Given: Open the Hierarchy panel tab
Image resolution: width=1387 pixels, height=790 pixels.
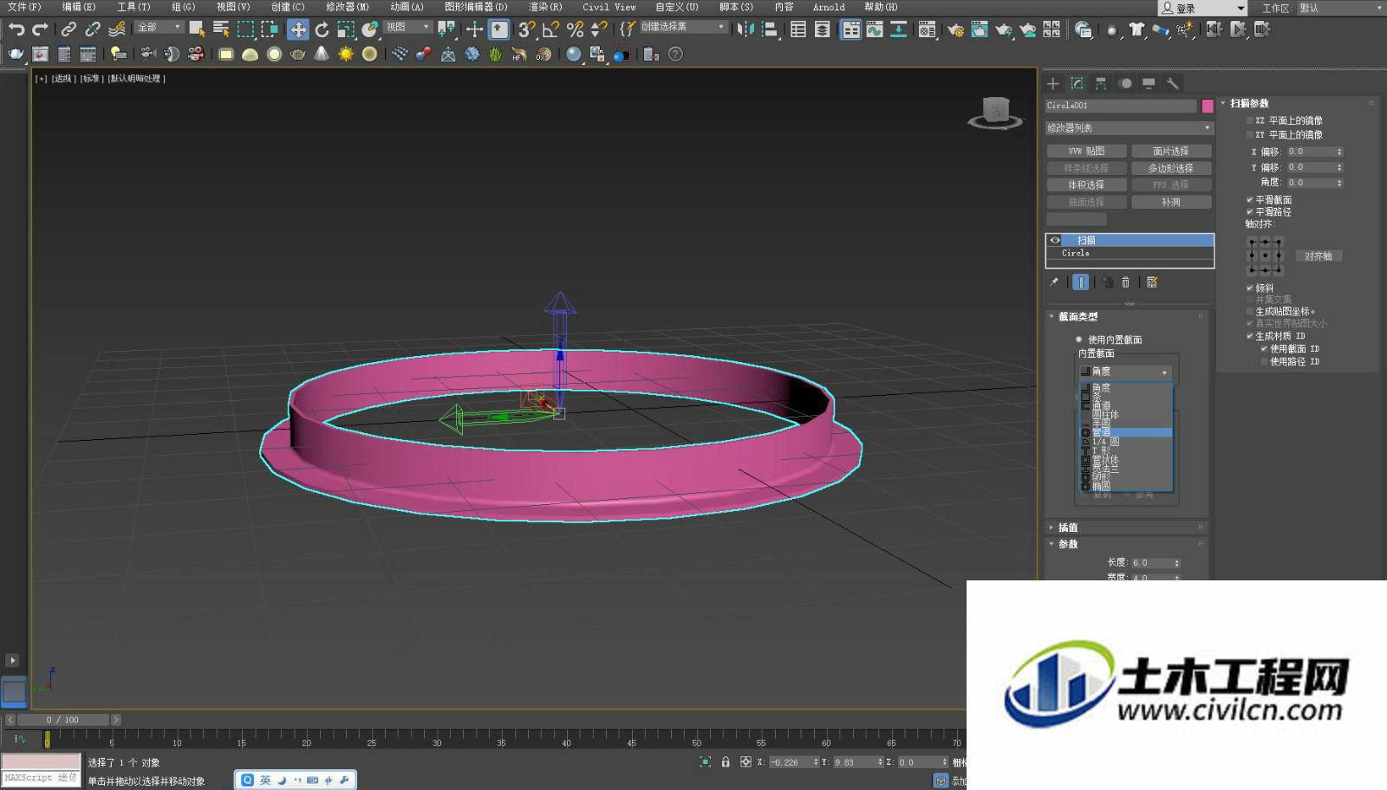Looking at the screenshot, I should tap(1101, 83).
